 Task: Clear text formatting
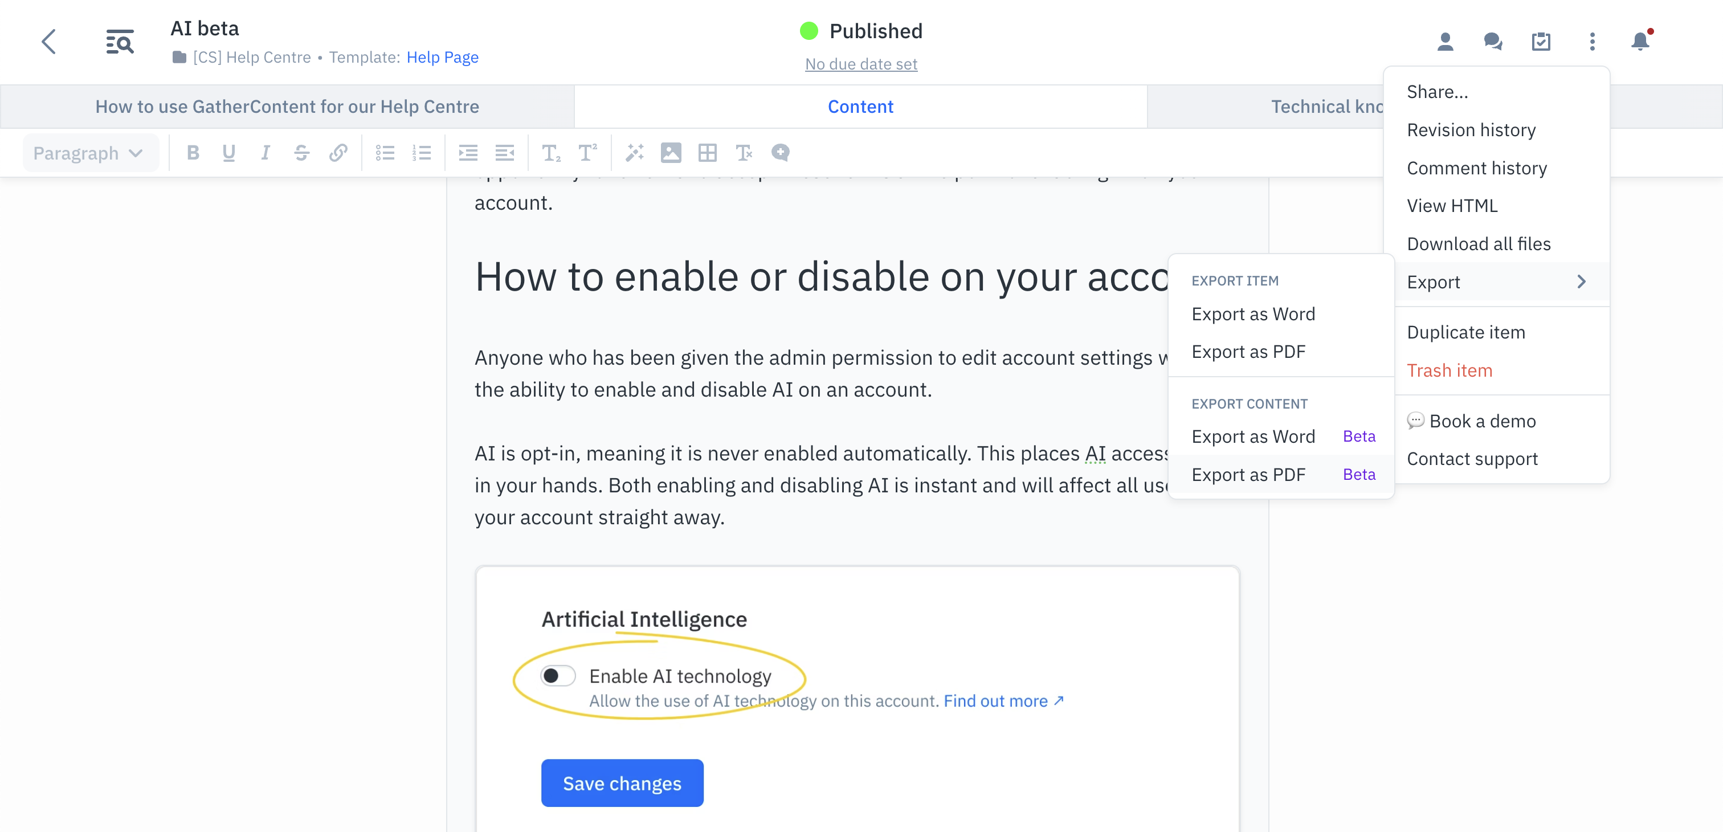(744, 153)
